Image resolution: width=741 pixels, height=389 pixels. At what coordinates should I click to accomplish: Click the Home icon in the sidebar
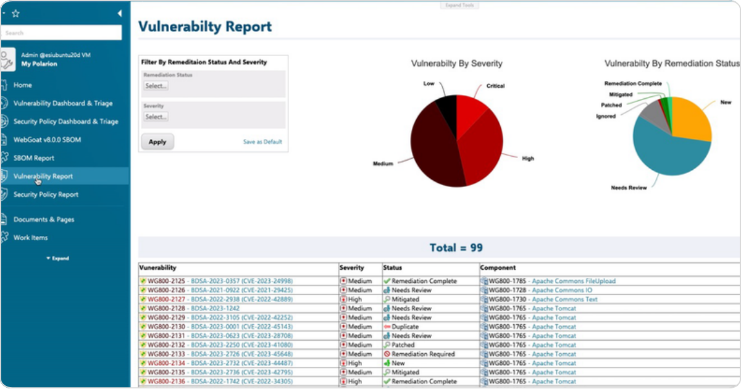[4, 85]
